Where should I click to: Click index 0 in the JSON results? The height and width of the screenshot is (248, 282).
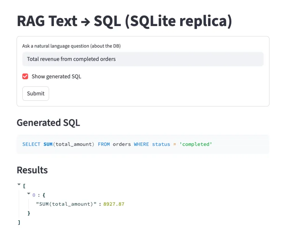coord(34,195)
